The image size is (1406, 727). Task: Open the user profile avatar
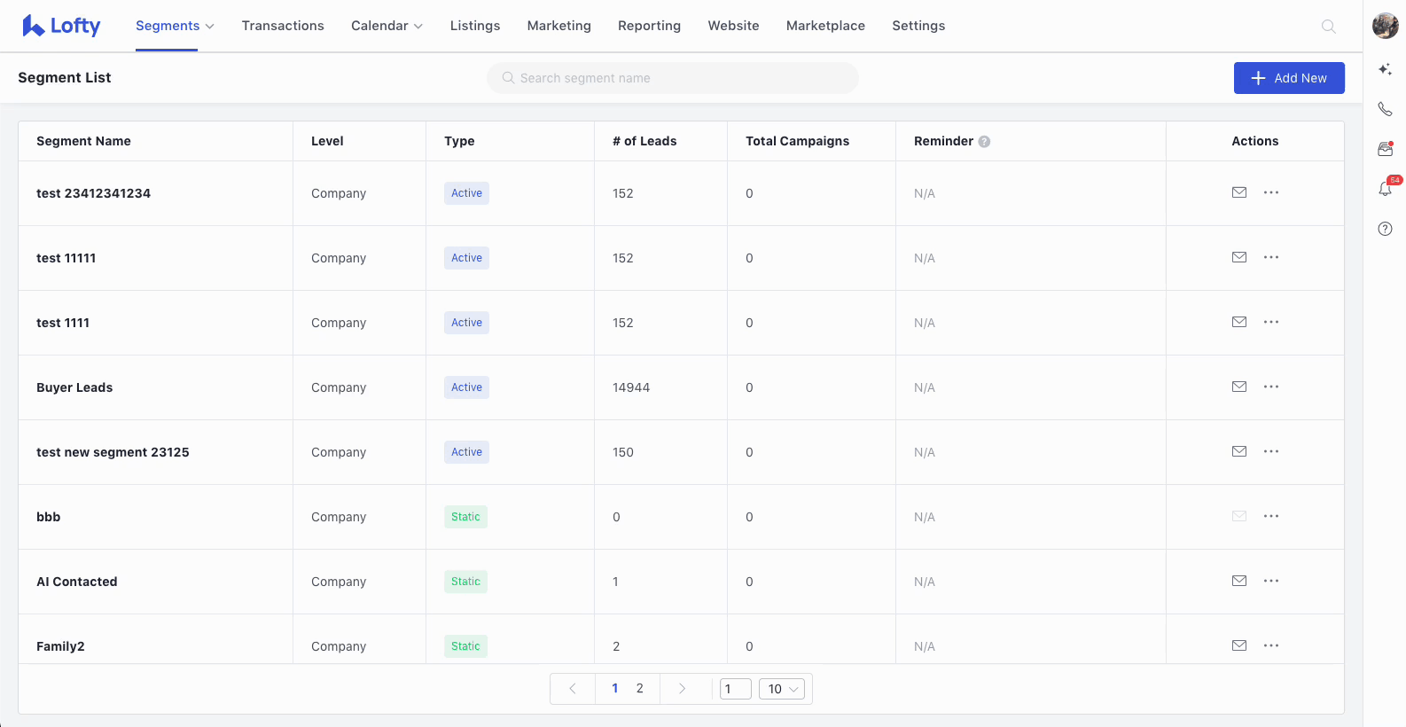click(x=1385, y=26)
